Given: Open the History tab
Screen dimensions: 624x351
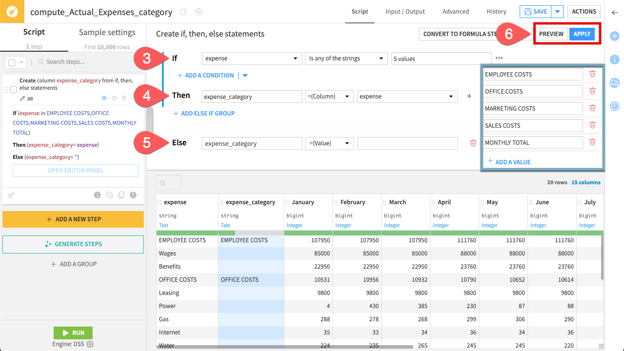Looking at the screenshot, I should pyautogui.click(x=496, y=11).
